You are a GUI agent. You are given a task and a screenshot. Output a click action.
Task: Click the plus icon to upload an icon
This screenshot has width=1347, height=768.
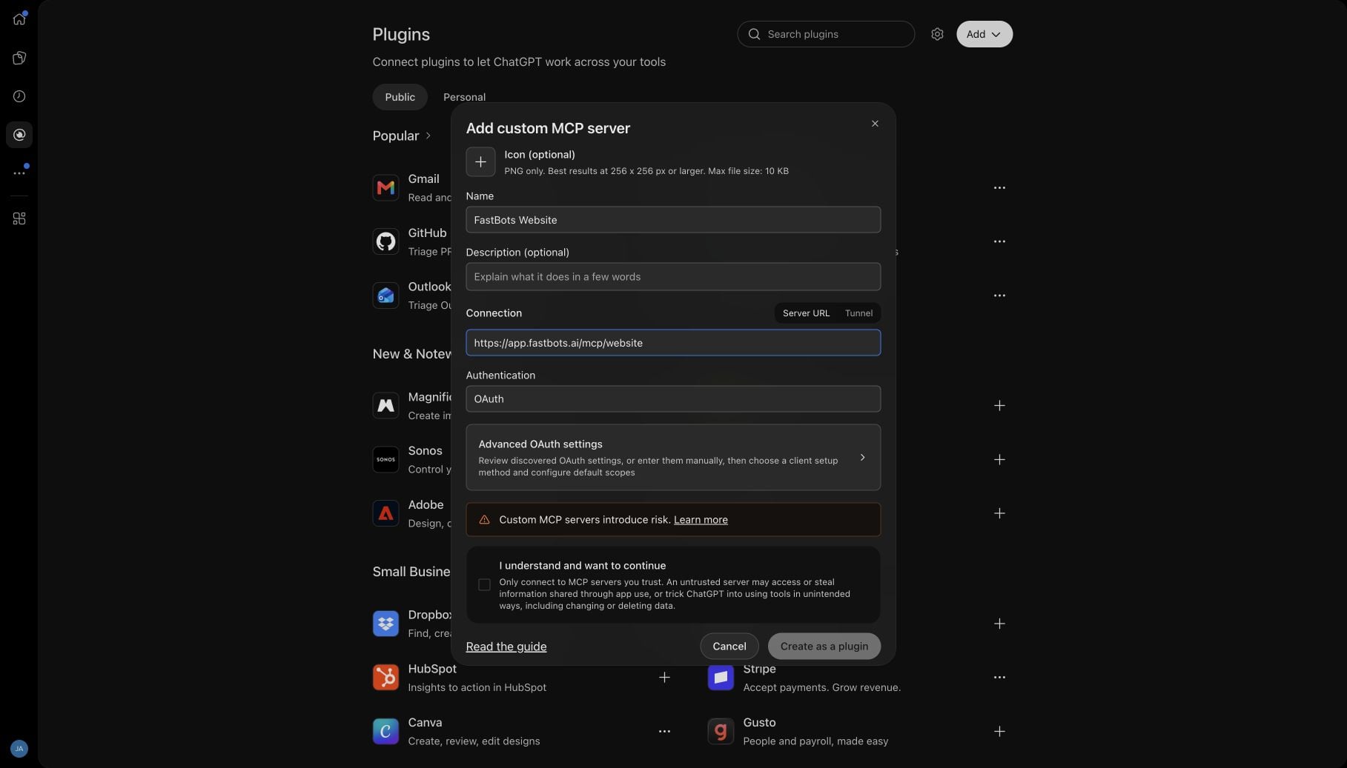click(x=480, y=161)
